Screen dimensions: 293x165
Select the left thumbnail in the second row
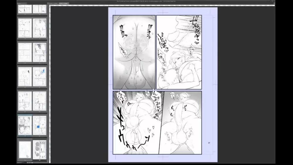25,28
